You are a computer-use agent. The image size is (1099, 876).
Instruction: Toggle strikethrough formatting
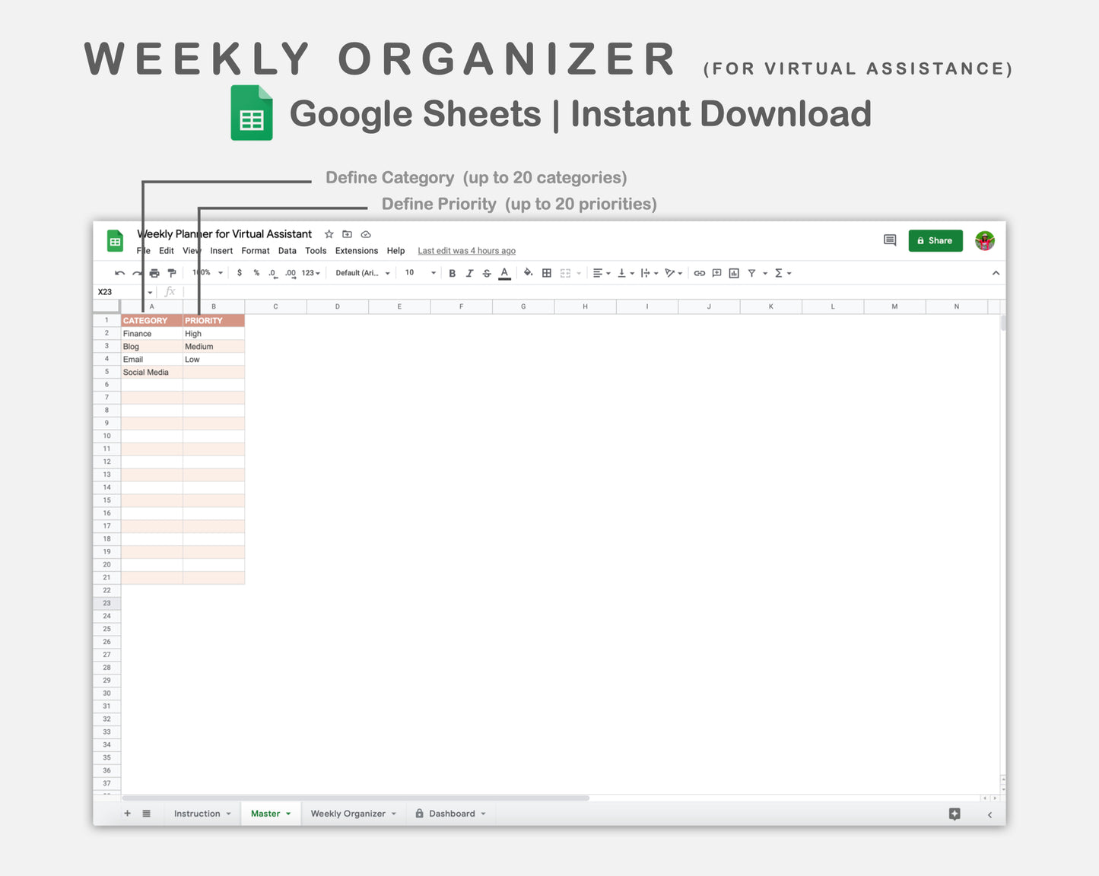(487, 272)
